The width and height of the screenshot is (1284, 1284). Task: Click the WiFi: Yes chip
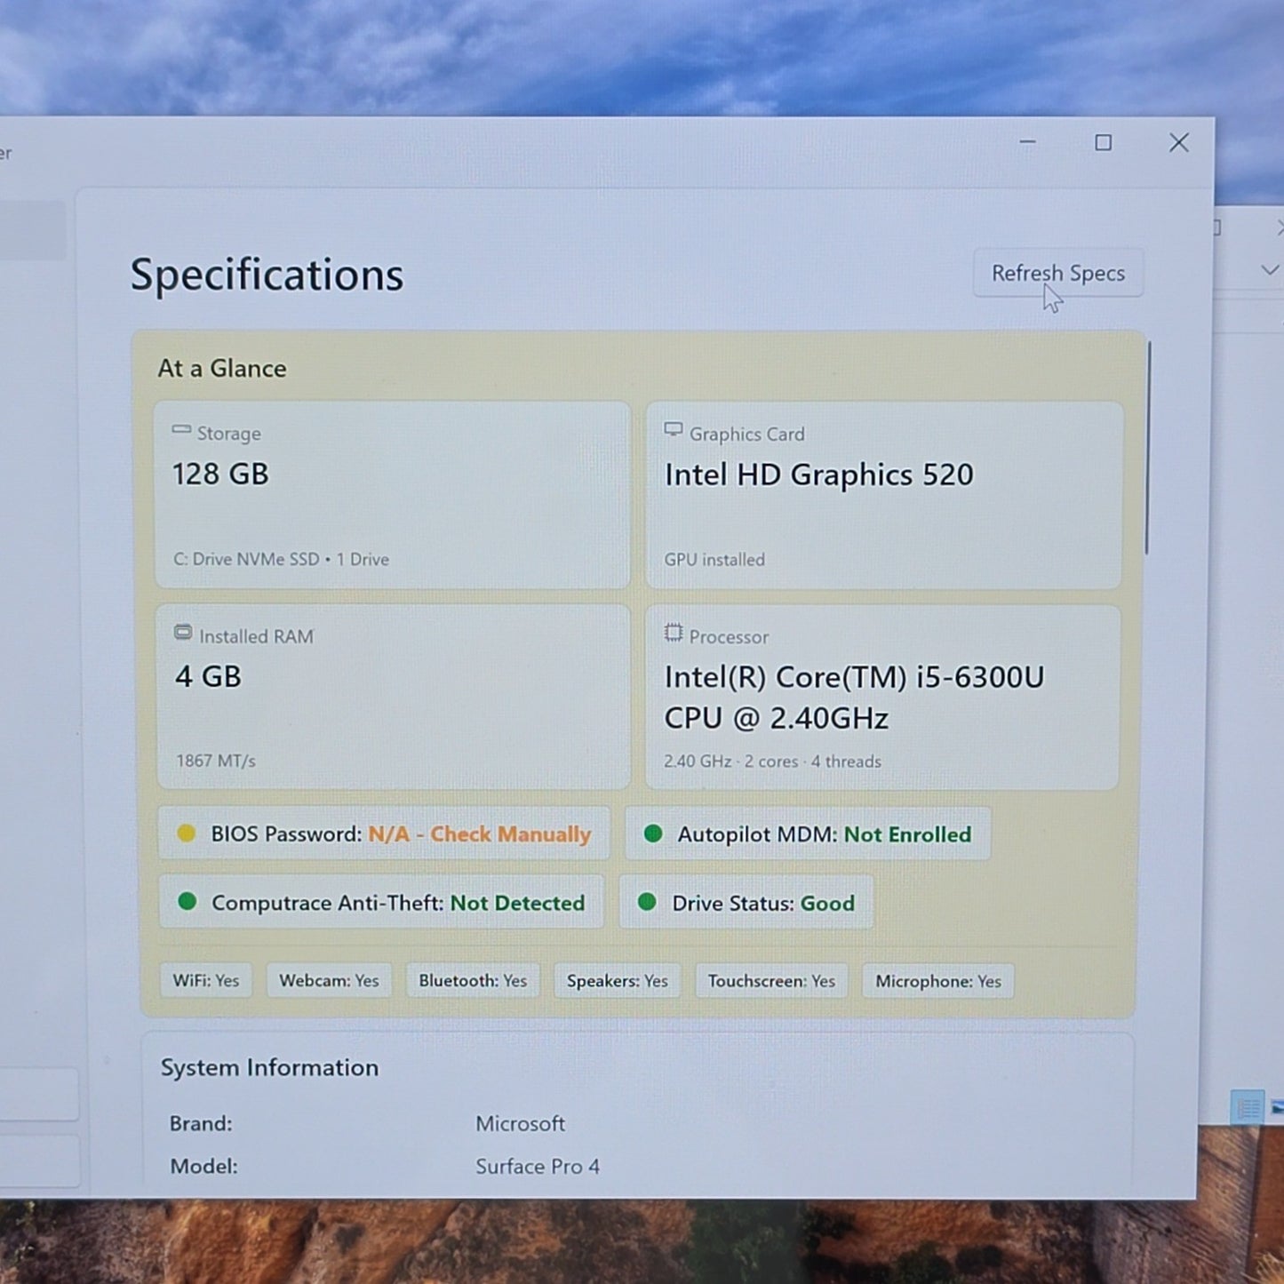[206, 980]
